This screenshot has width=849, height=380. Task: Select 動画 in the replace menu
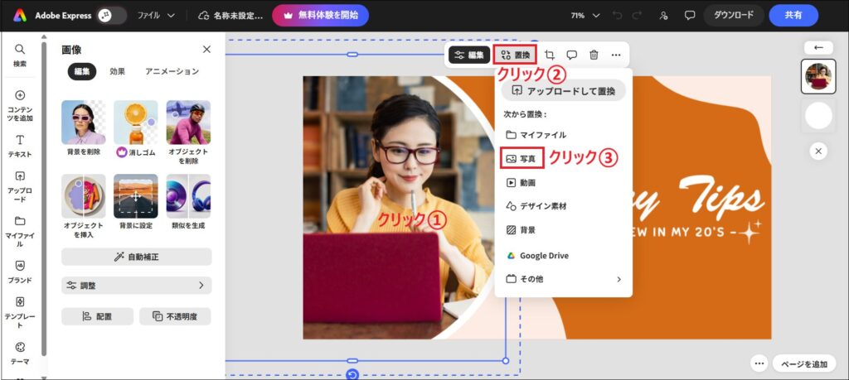point(563,183)
